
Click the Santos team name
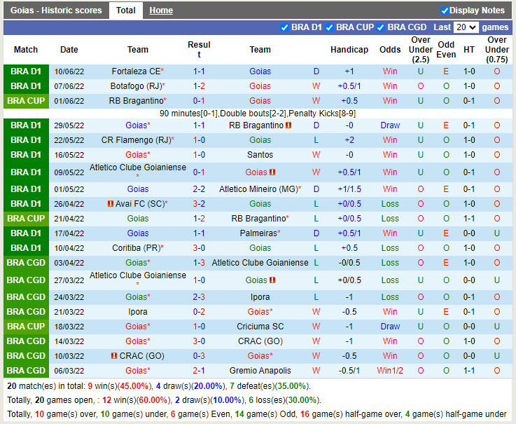(260, 155)
